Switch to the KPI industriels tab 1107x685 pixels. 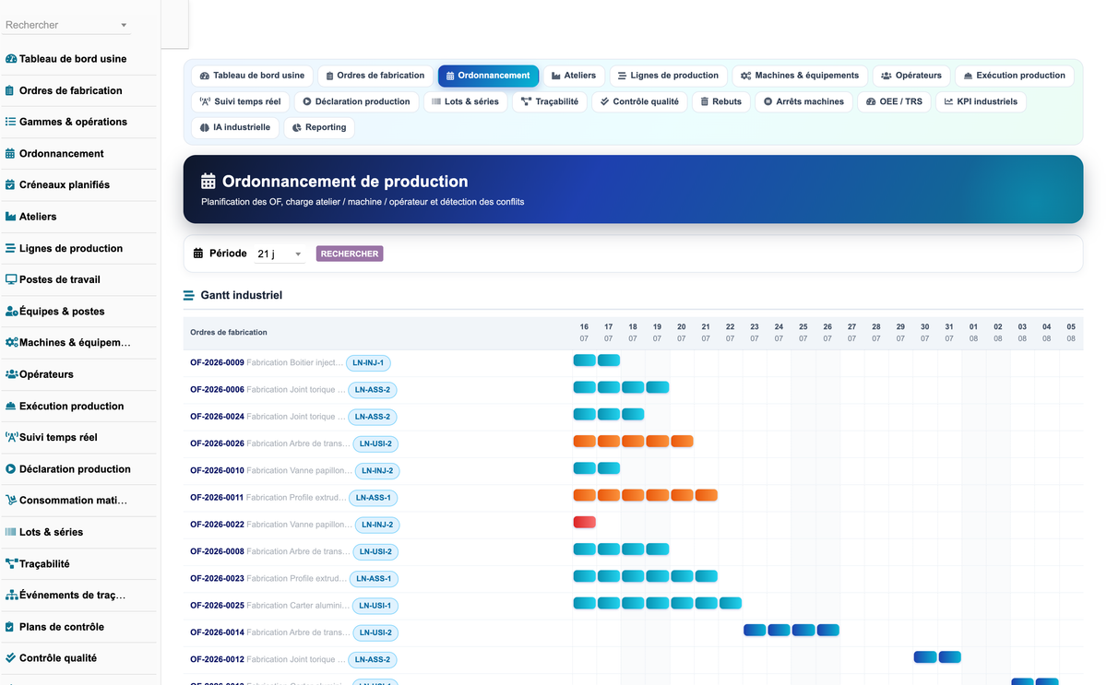981,101
